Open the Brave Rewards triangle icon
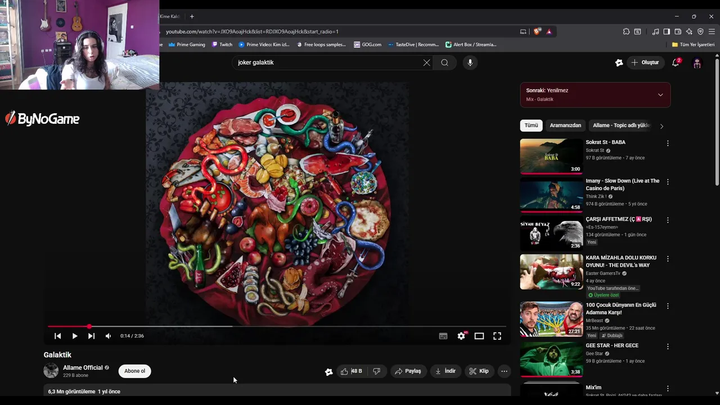This screenshot has width=720, height=405. pyautogui.click(x=549, y=31)
